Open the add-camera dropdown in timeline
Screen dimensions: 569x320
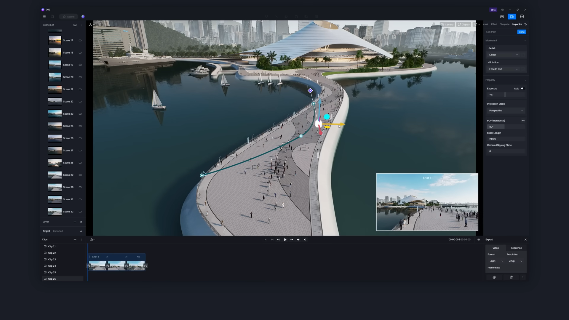point(92,240)
